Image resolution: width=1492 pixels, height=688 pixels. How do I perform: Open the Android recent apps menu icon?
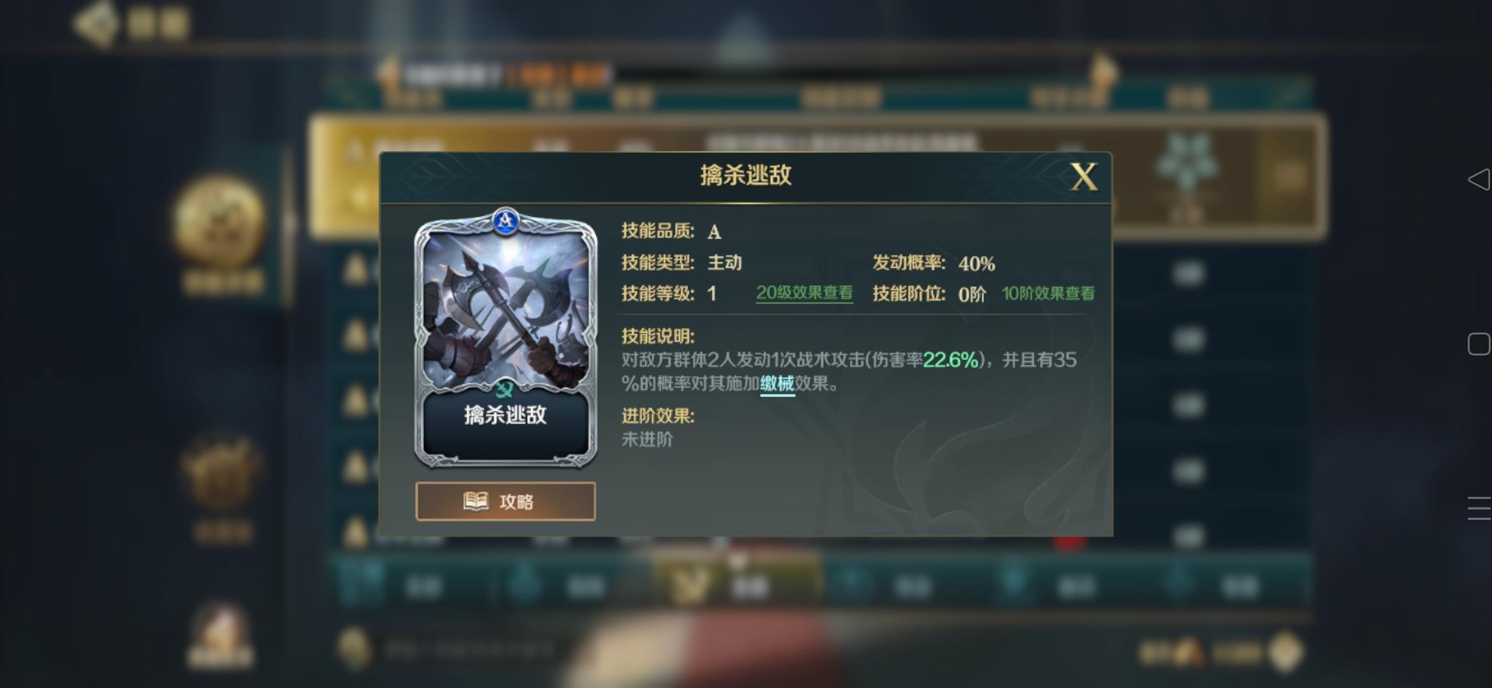point(1479,508)
